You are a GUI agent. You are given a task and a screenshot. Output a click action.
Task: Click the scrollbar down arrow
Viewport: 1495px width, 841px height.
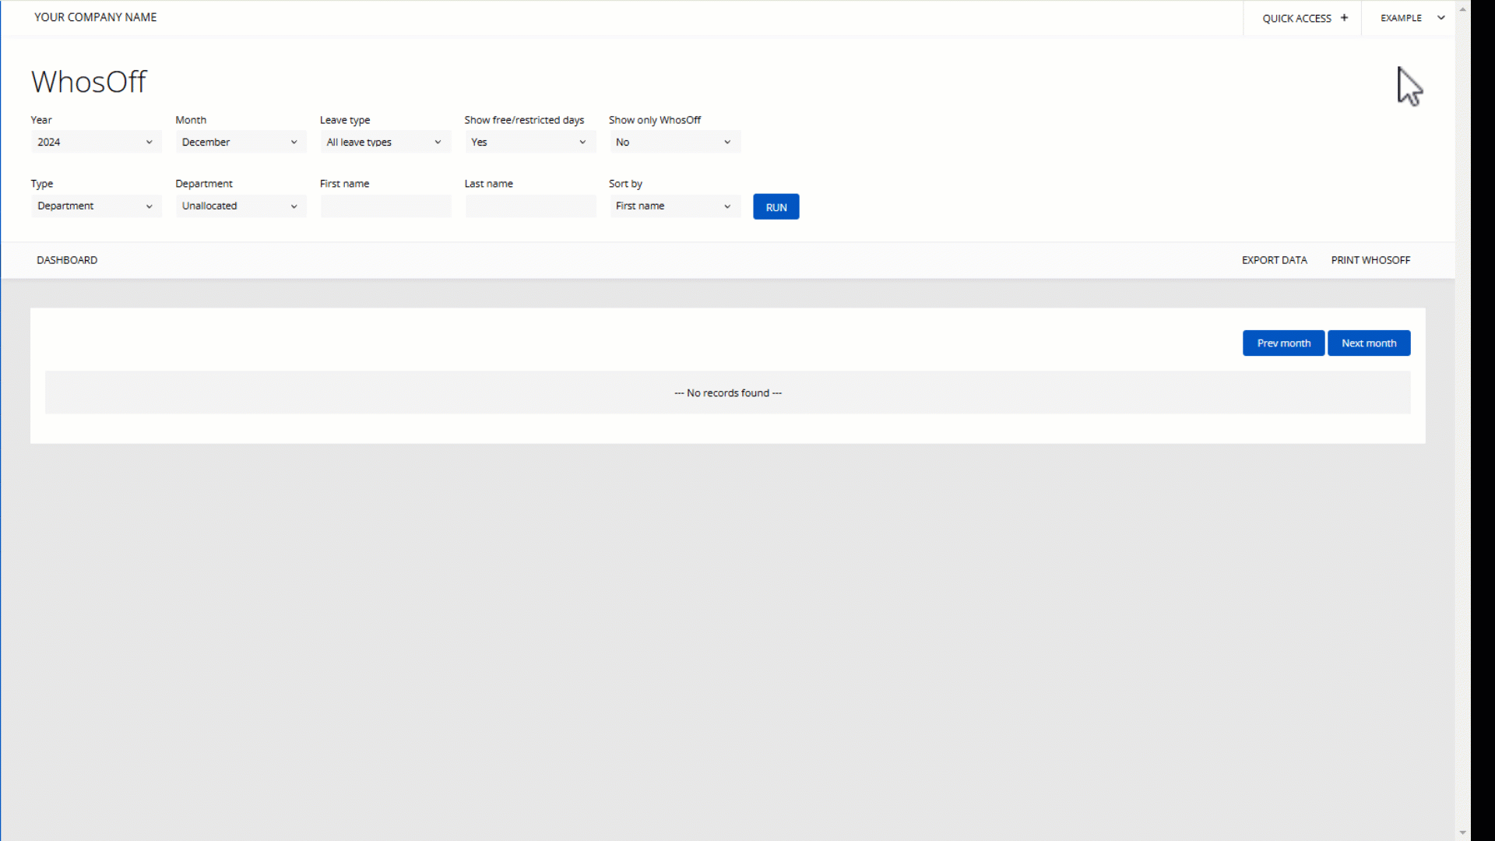click(x=1462, y=832)
